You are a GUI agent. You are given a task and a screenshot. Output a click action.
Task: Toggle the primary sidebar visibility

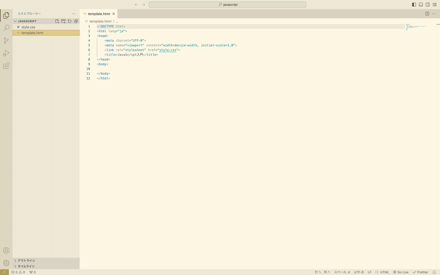(414, 5)
